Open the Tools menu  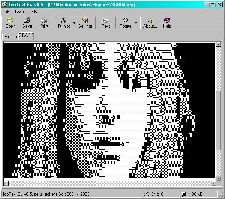pos(19,12)
